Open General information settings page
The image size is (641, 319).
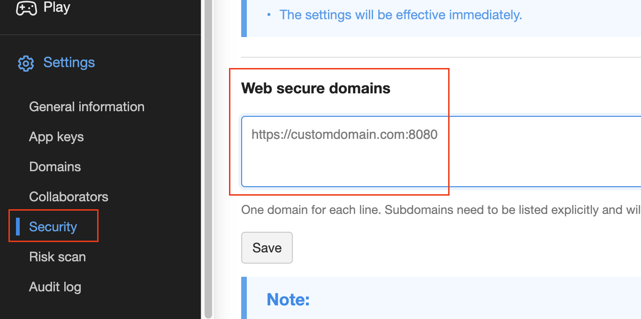click(x=86, y=107)
